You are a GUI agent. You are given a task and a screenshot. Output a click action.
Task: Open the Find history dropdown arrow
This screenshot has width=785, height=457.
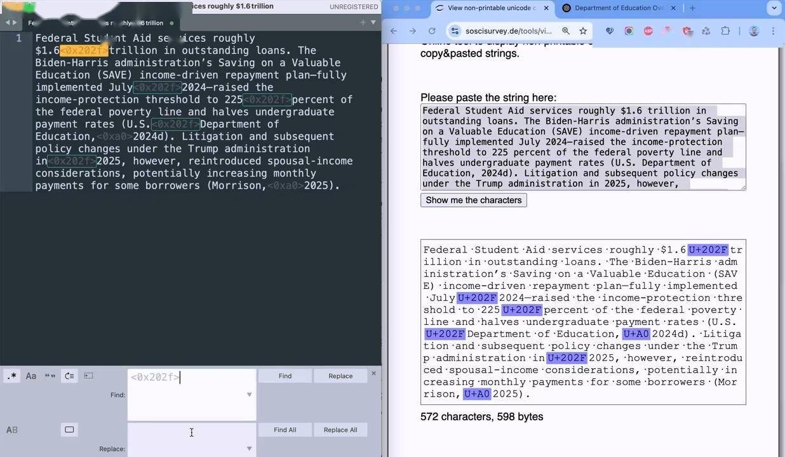click(249, 395)
